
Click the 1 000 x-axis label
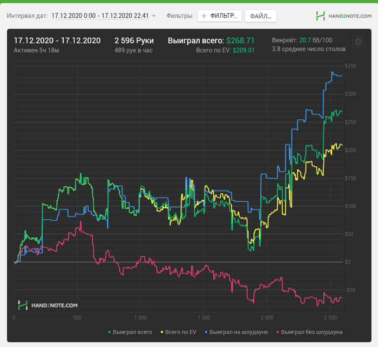click(140, 318)
